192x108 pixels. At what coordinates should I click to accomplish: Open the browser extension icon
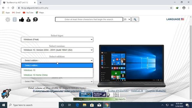coord(177,8)
